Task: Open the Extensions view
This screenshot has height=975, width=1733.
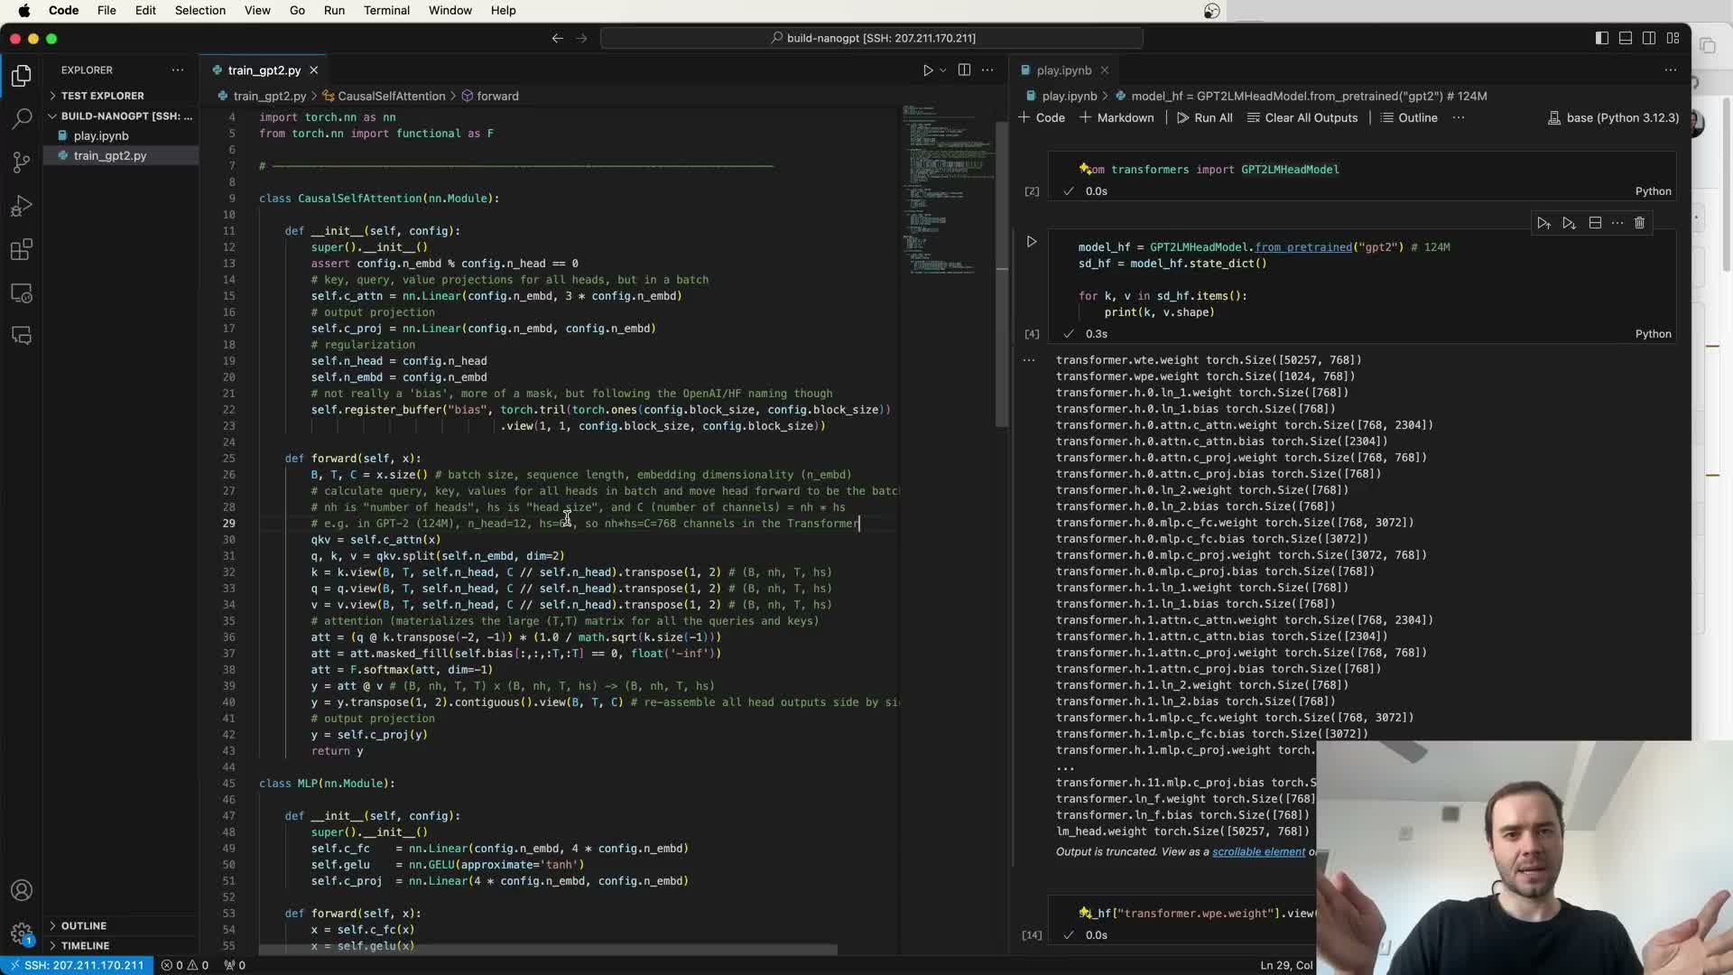Action: point(22,250)
